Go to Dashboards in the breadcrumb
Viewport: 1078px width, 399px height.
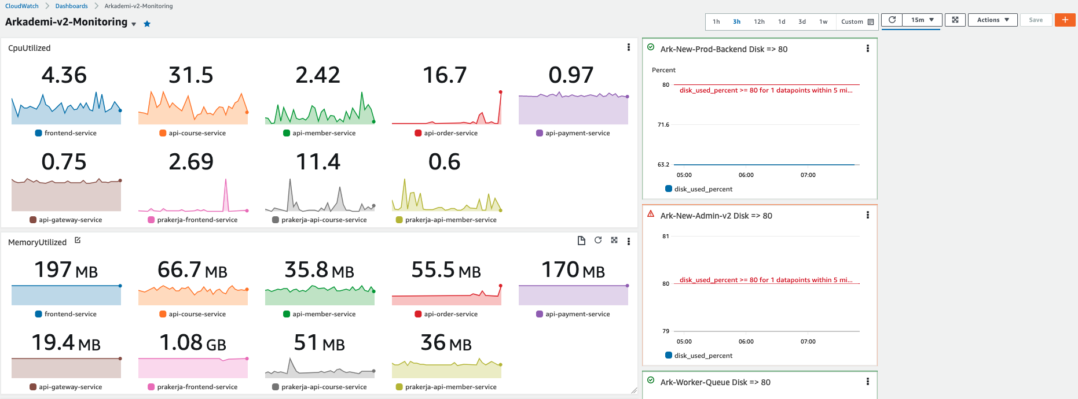(x=71, y=6)
